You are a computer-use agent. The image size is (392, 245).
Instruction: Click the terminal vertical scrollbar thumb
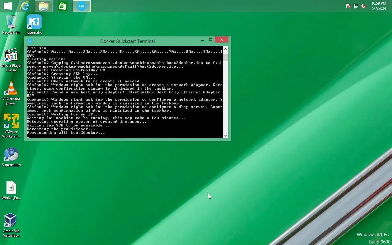226,58
